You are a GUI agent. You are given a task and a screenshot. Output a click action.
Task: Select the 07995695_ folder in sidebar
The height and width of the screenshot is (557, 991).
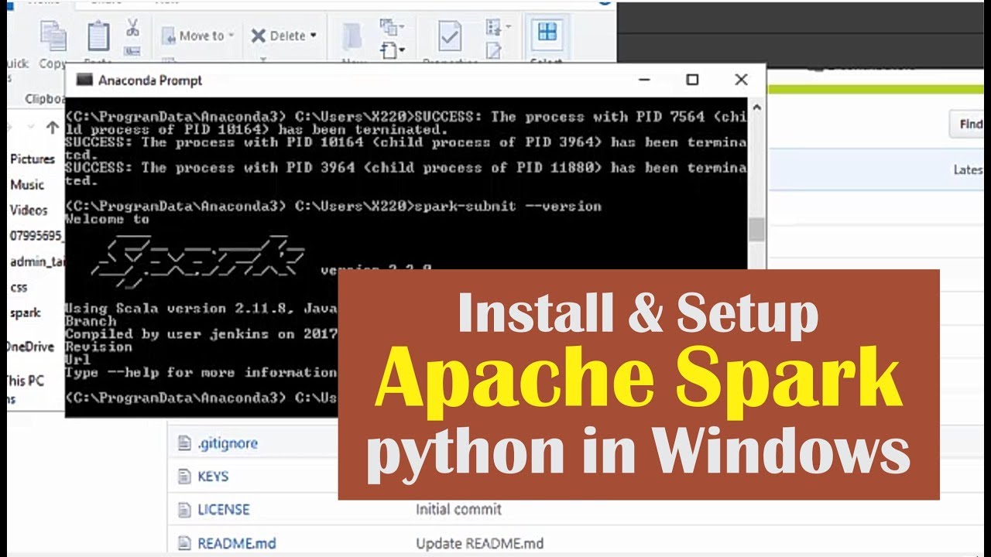click(36, 235)
